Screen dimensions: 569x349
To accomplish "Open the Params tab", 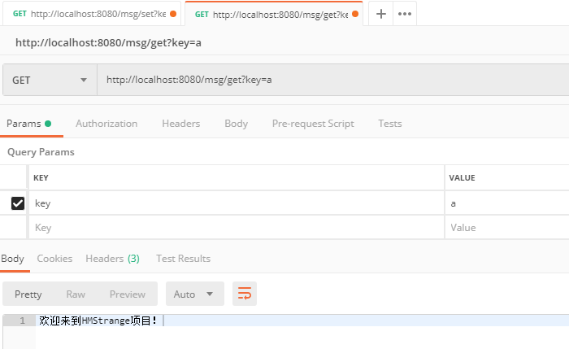I will 29,124.
